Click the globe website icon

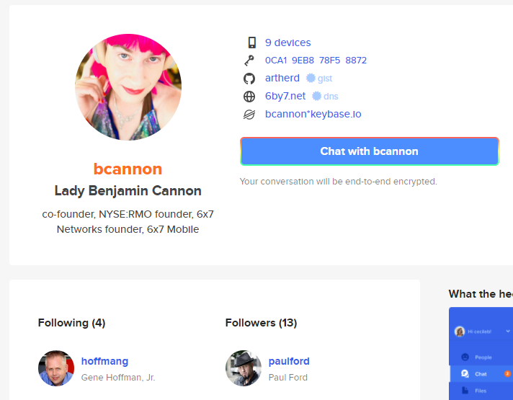click(x=249, y=97)
